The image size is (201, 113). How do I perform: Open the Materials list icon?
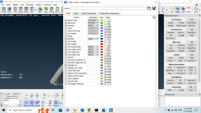26,10
